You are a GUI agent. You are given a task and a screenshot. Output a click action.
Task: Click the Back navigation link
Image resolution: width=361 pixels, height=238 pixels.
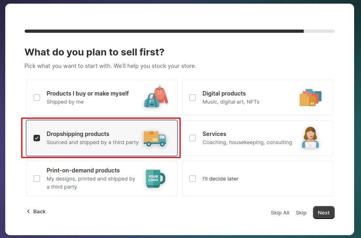click(36, 211)
